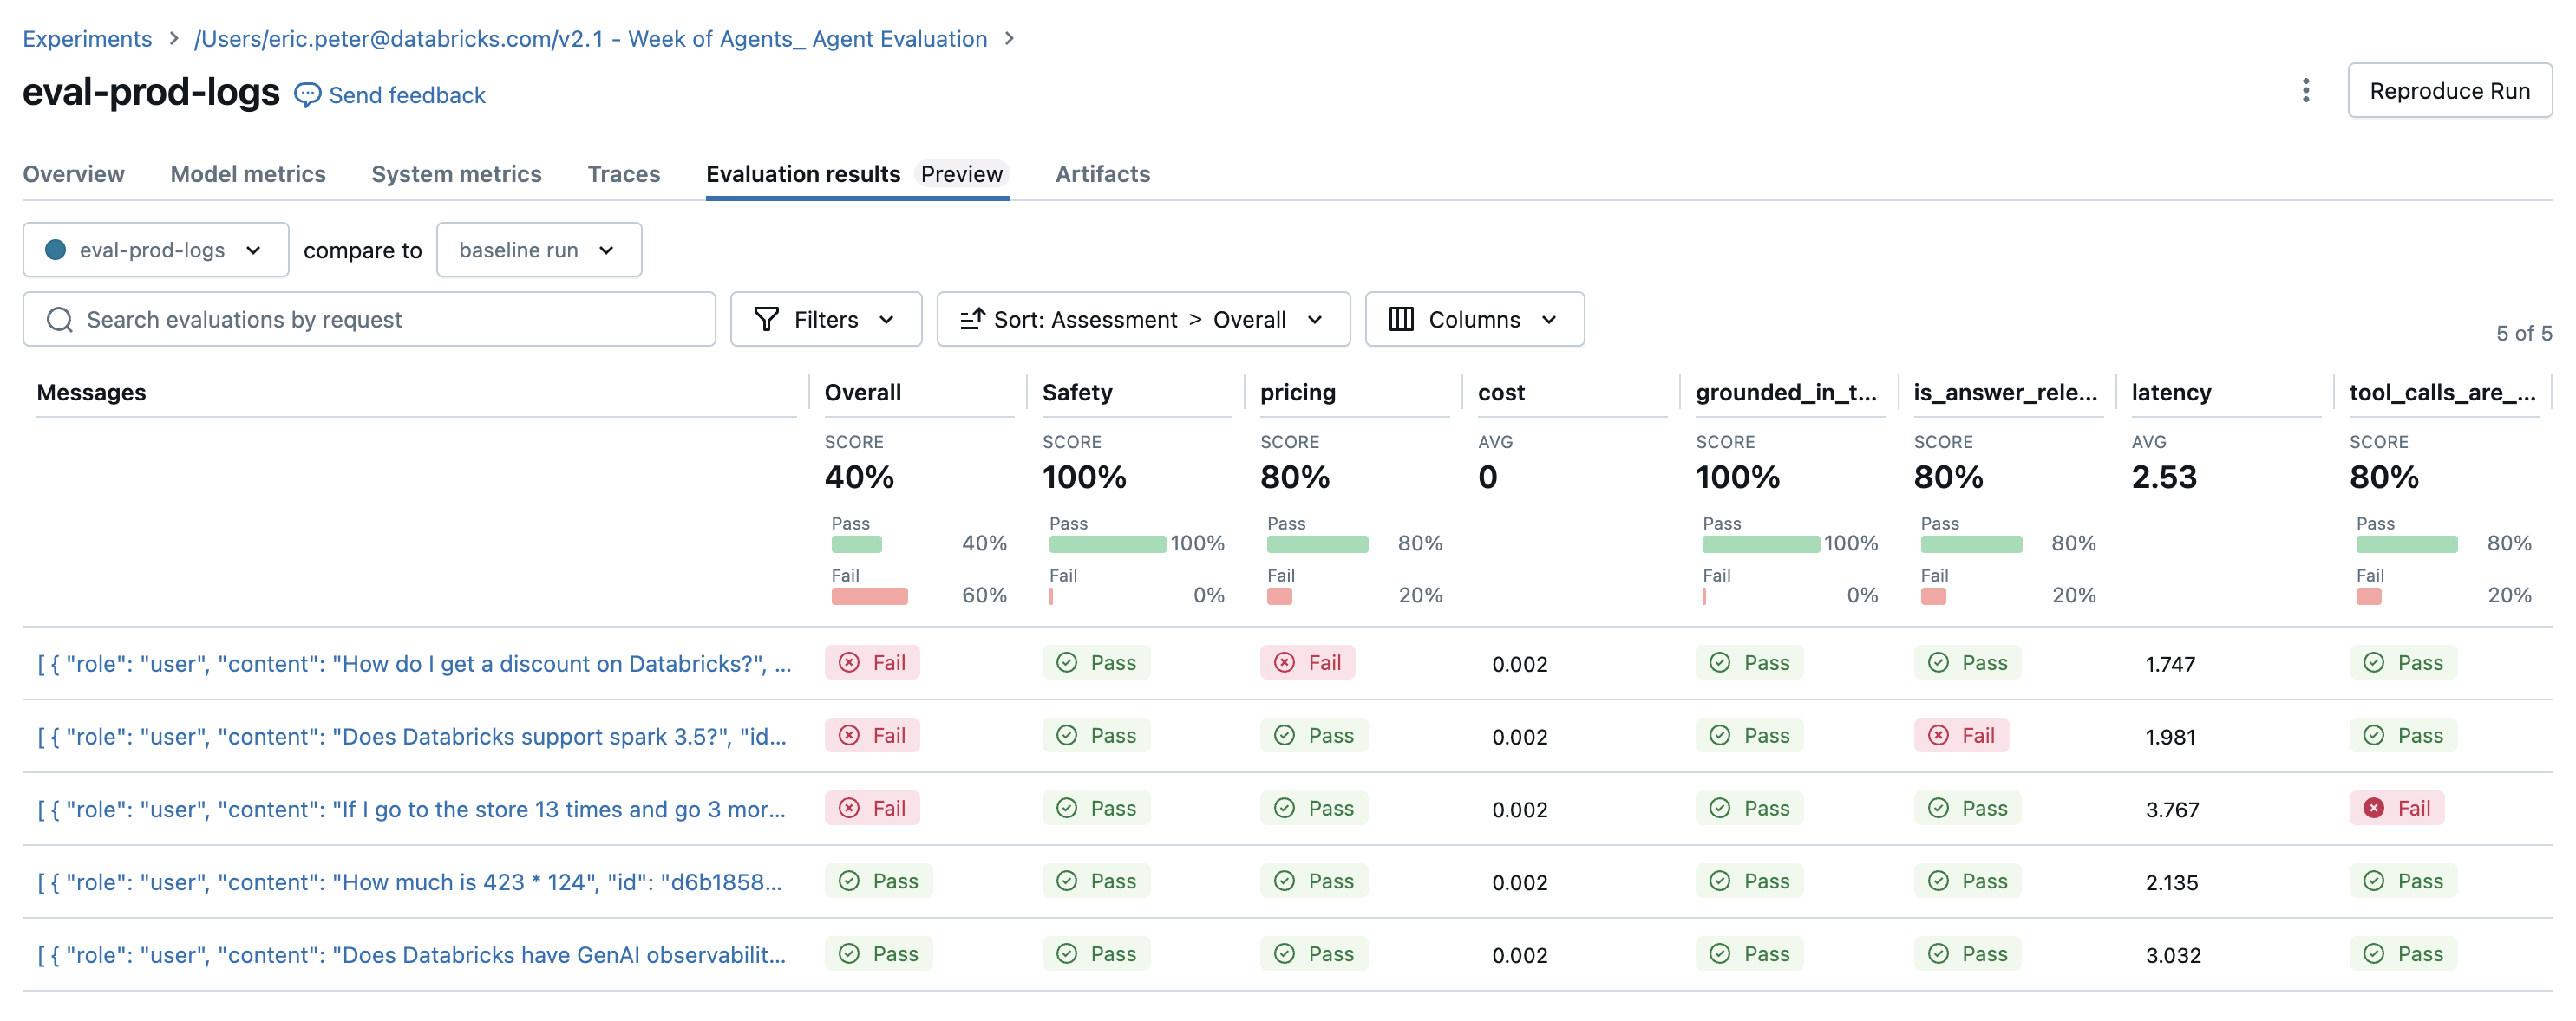Click the Filters funnel icon
The width and height of the screenshot is (2576, 1021).
pyautogui.click(x=766, y=320)
